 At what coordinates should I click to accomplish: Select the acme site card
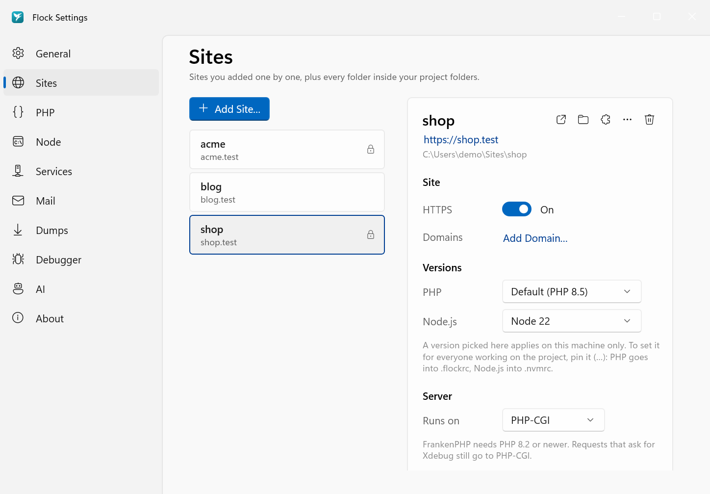point(287,150)
